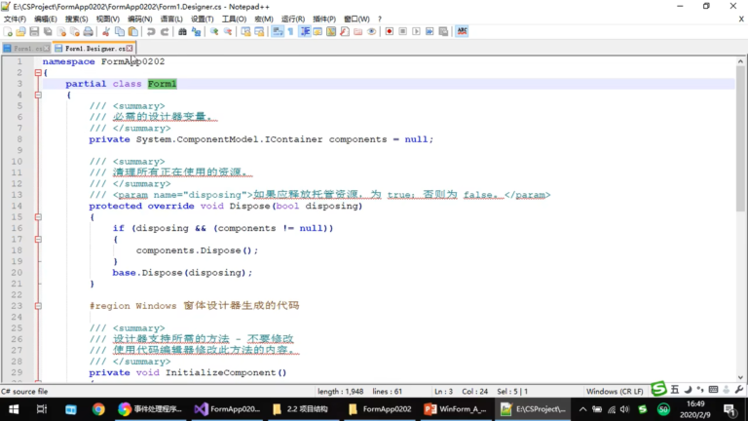
Task: Click the synchronize vertical scrolling icon
Action: click(245, 31)
